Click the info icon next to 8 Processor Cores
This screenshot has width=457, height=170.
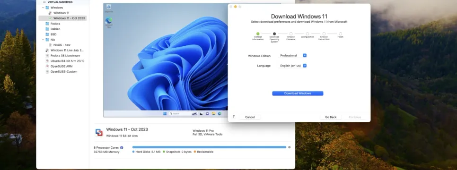tap(122, 148)
